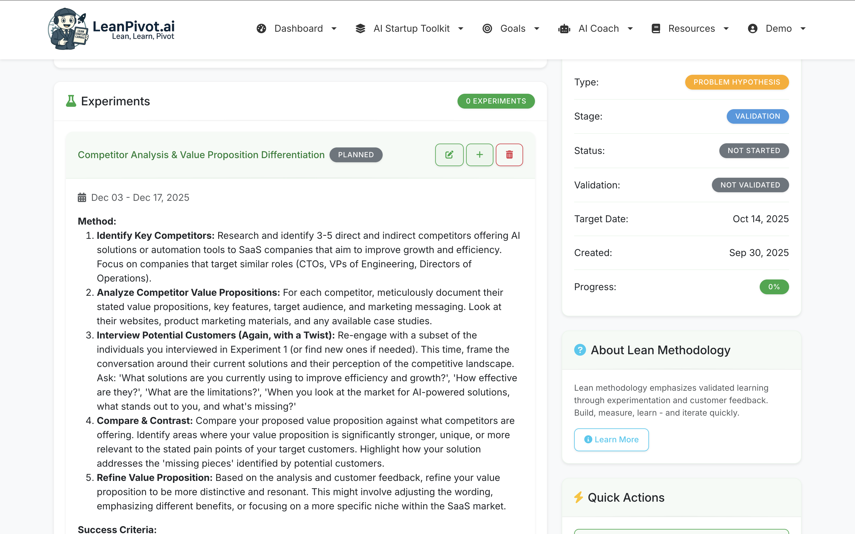Click the PLANNED status badge

[356, 155]
